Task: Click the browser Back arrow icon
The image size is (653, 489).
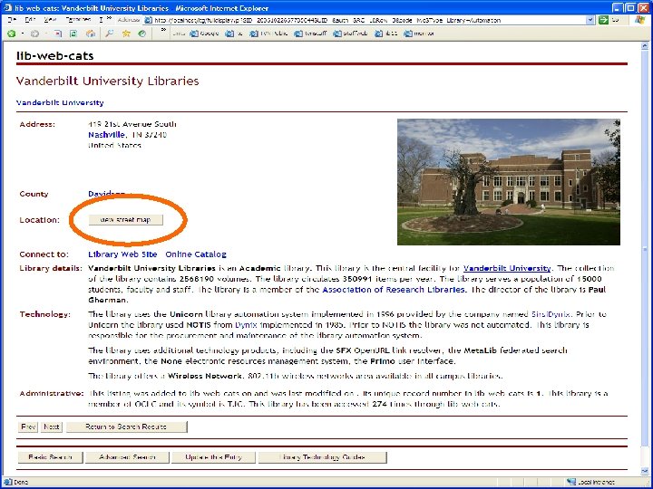Action: tap(11, 34)
